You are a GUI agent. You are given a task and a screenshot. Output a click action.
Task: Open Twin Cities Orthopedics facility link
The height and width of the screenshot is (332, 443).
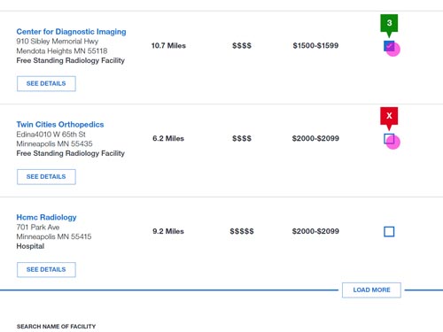pyautogui.click(x=60, y=125)
